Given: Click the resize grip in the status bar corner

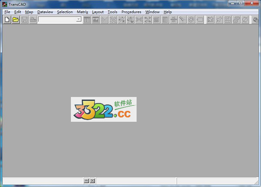Looking at the screenshot, I should click(257, 182).
